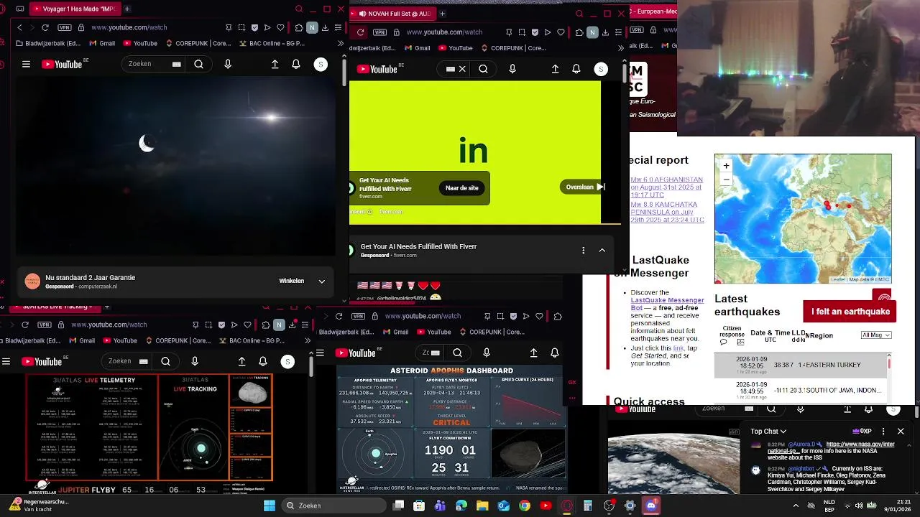The height and width of the screenshot is (517, 920).
Task: Select SOUTH OF JAVA earthquake row
Action: click(x=801, y=390)
